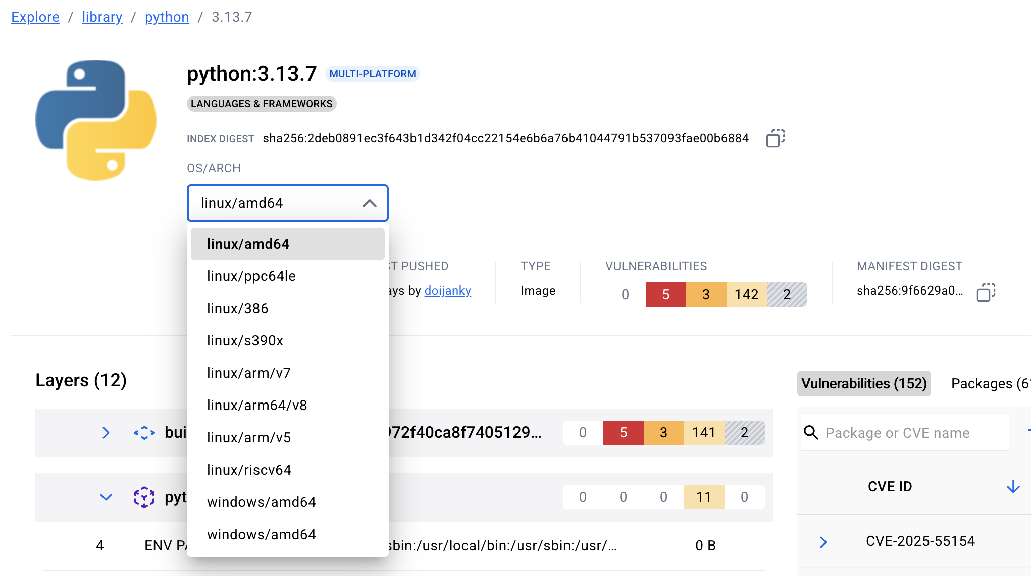This screenshot has width=1031, height=576.
Task: Open the doijanky user link
Action: pos(447,291)
